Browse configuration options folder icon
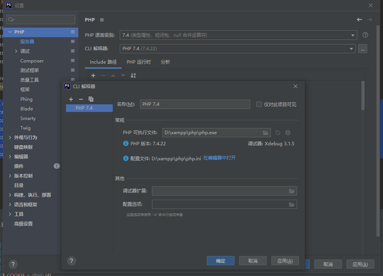This screenshot has height=276, width=383. click(292, 204)
